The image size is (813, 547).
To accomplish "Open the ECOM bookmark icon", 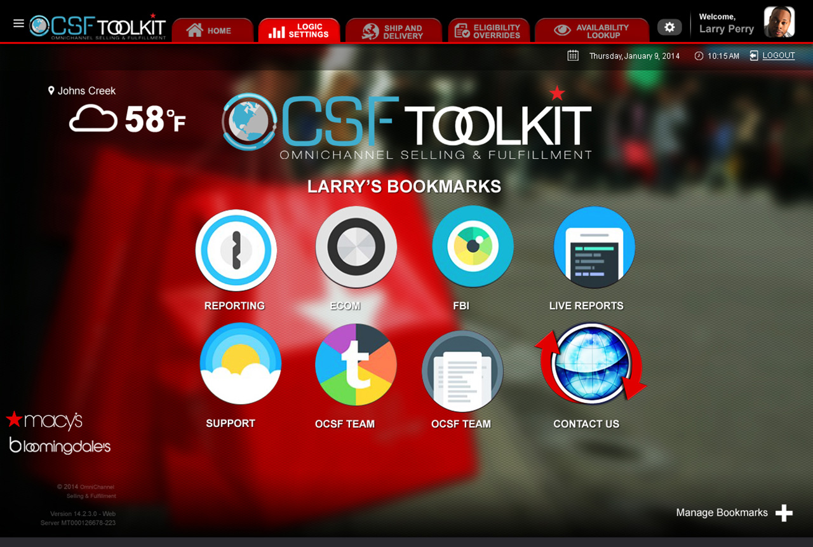I will click(356, 247).
